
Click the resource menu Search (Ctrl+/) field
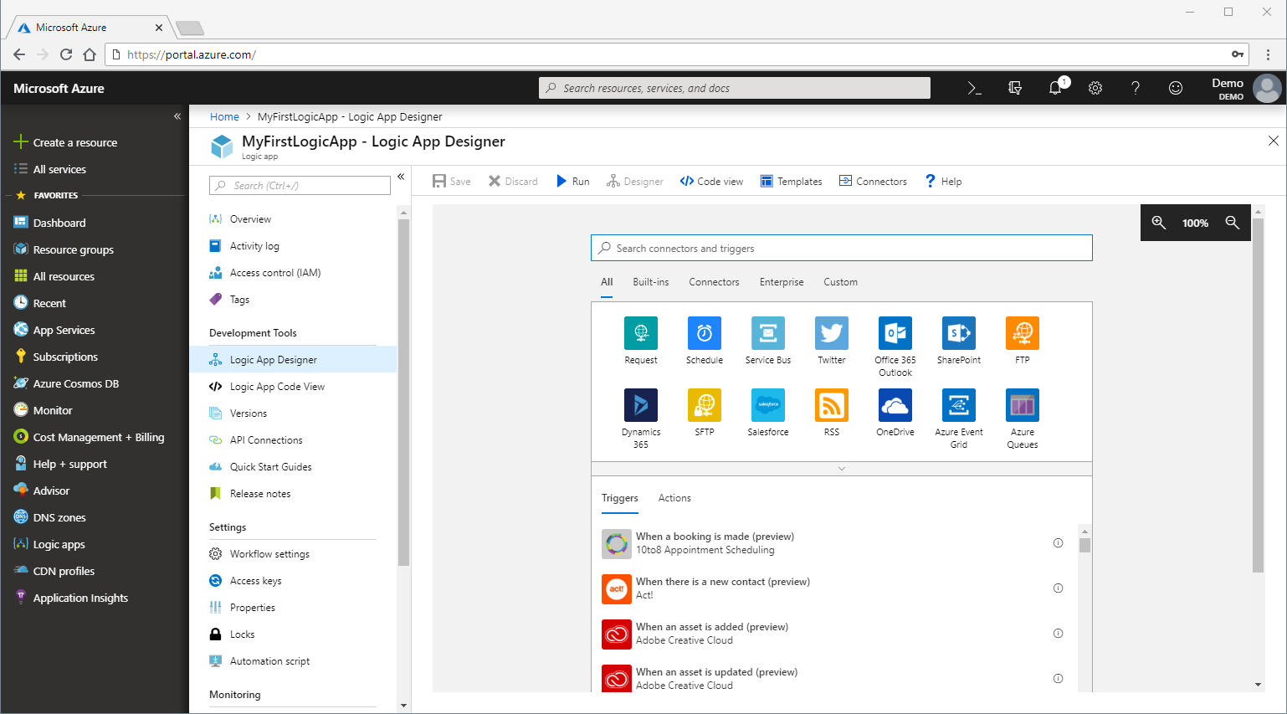[300, 185]
